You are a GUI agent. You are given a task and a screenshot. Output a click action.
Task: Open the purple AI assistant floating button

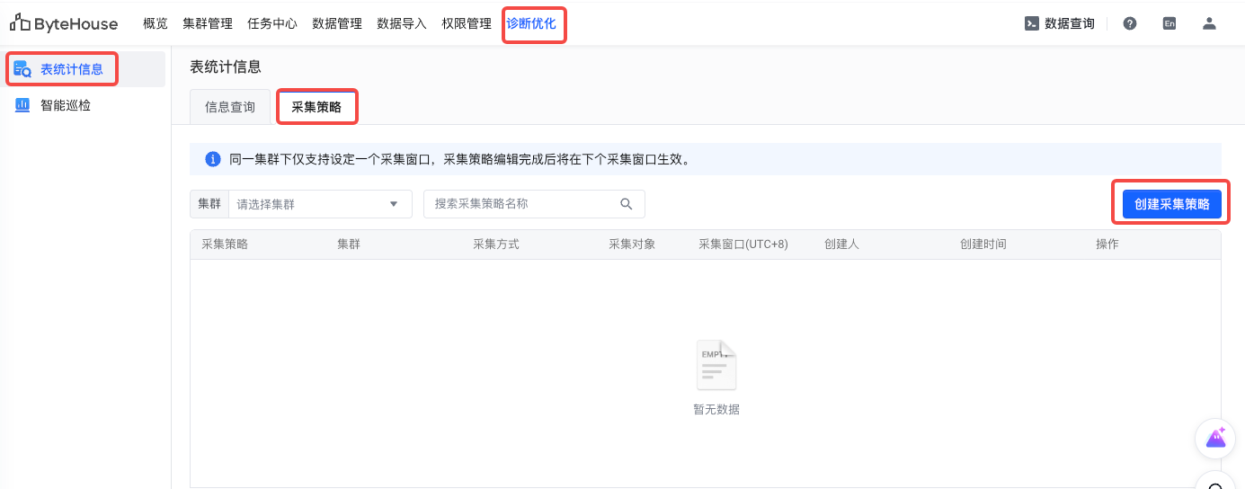(1215, 439)
